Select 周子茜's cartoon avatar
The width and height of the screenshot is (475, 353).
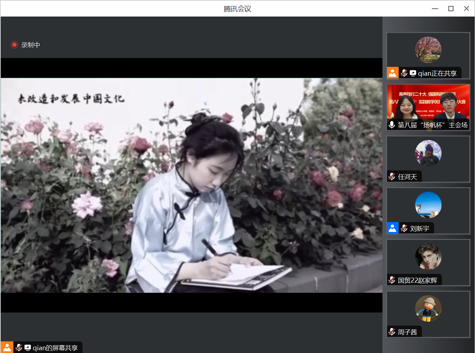click(x=428, y=308)
